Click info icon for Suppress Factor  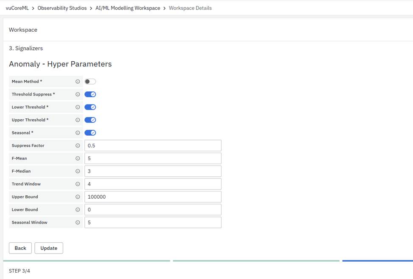78,146
